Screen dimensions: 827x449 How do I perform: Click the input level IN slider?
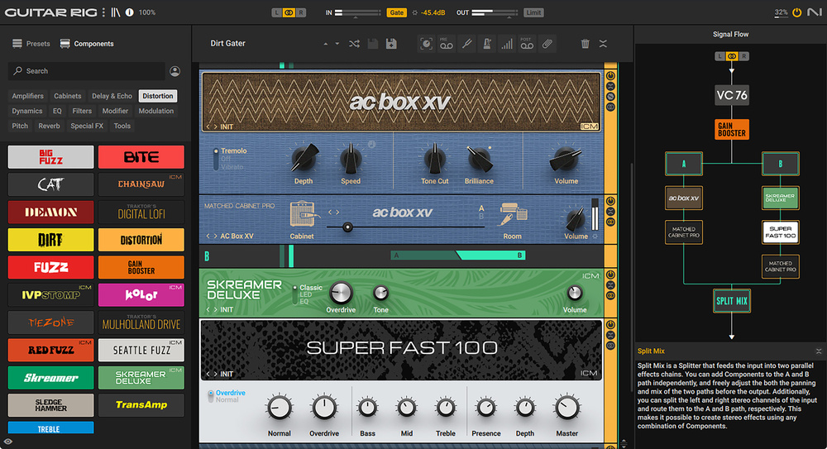[x=357, y=12]
